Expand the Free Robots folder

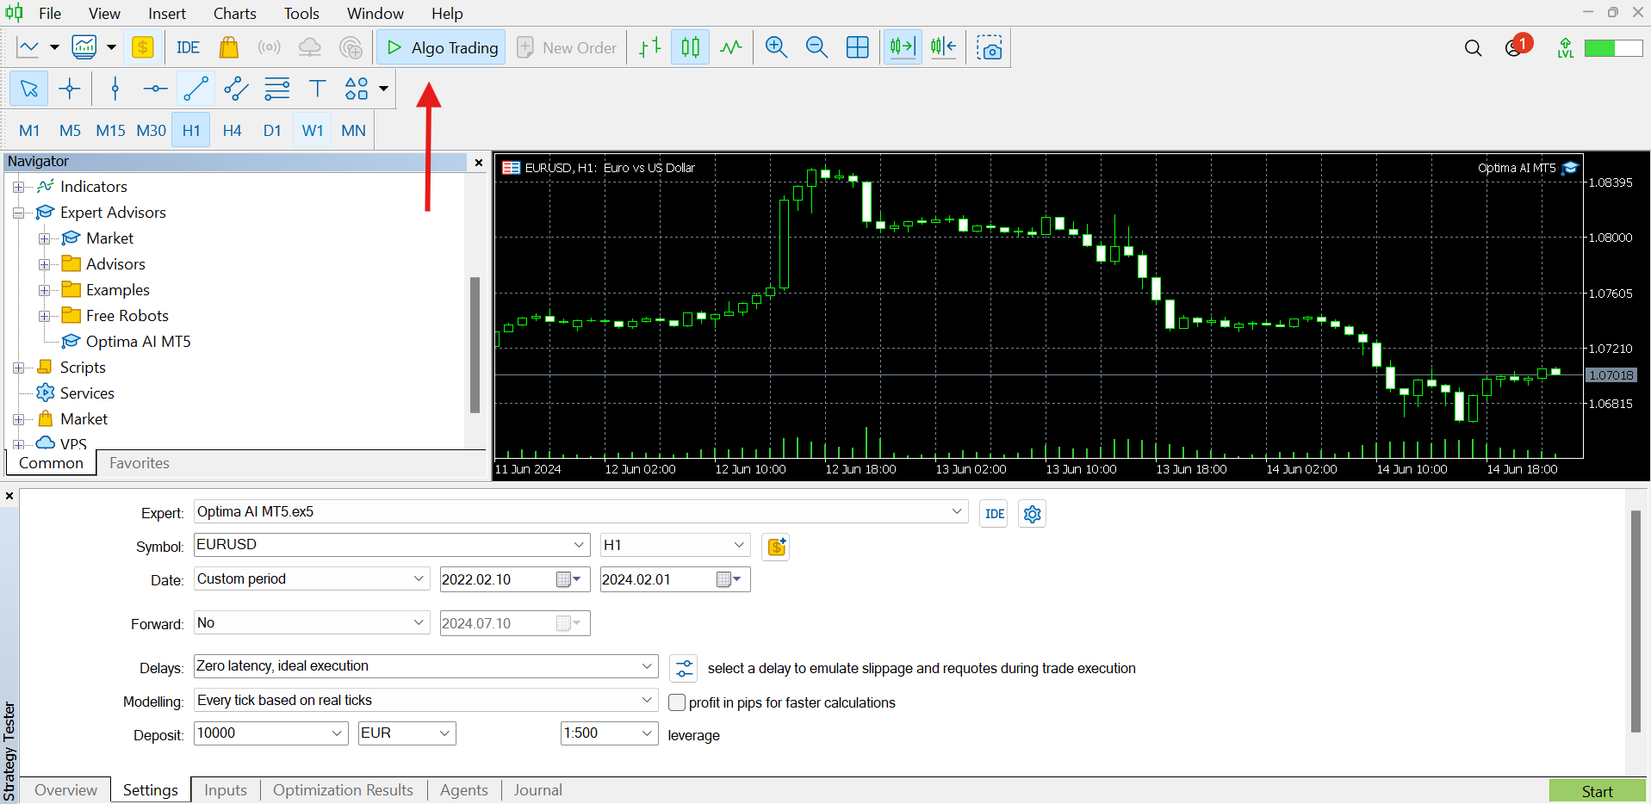(x=44, y=316)
